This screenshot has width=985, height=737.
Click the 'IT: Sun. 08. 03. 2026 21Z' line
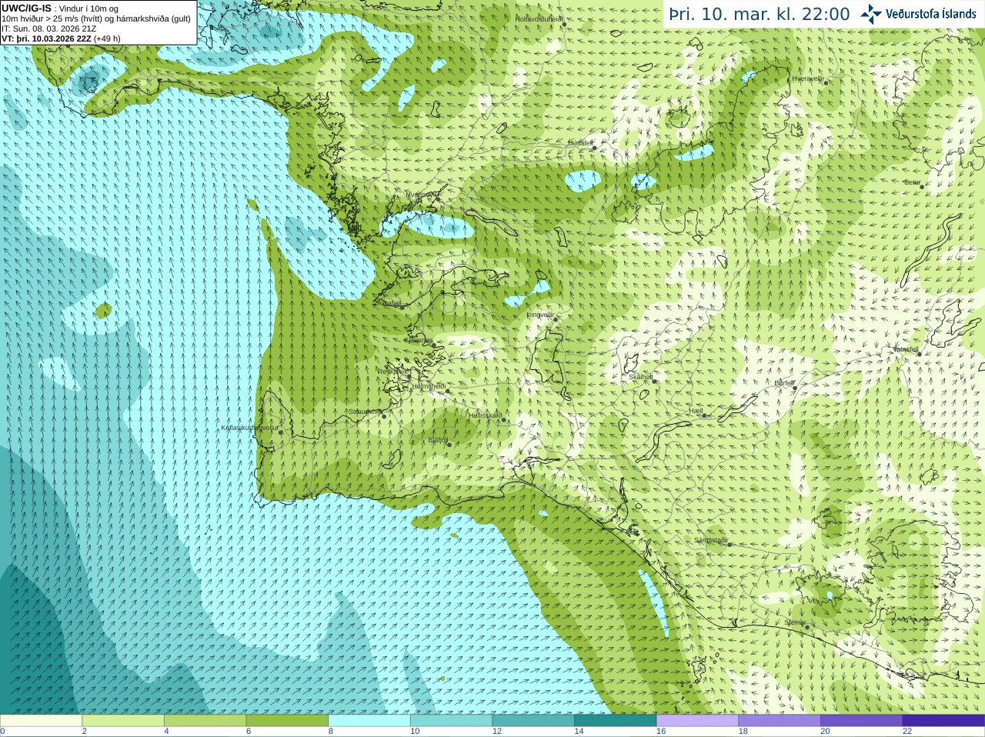(x=49, y=28)
